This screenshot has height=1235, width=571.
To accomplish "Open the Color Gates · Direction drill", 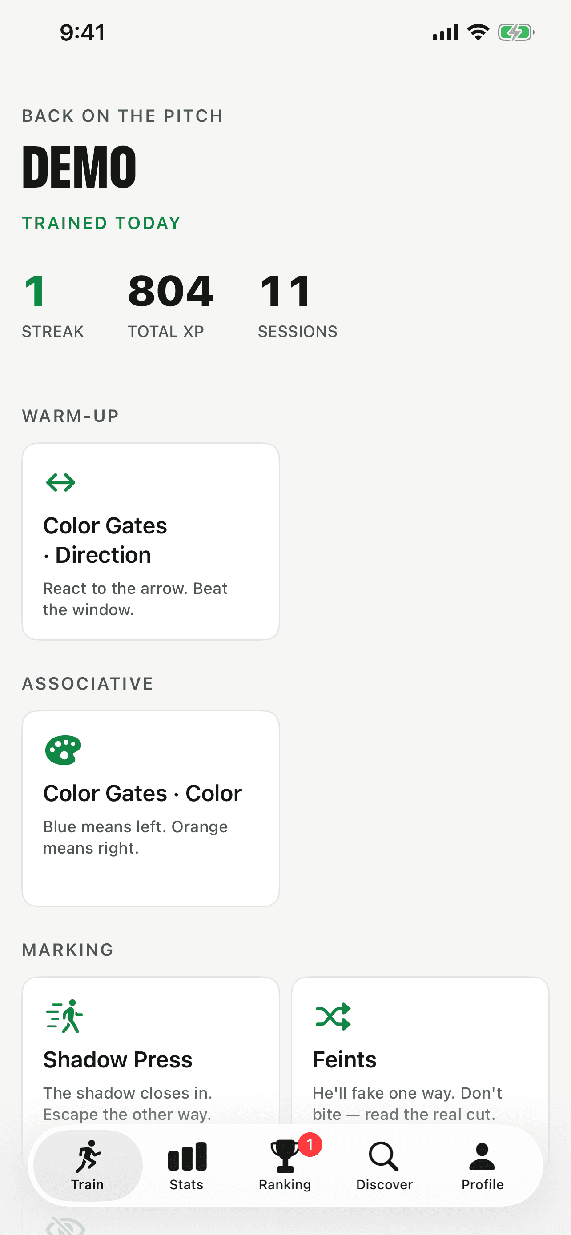I will click(x=151, y=541).
